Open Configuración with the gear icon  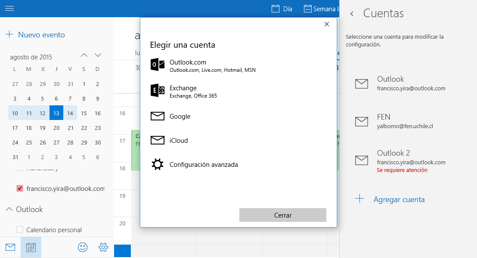coord(103,247)
